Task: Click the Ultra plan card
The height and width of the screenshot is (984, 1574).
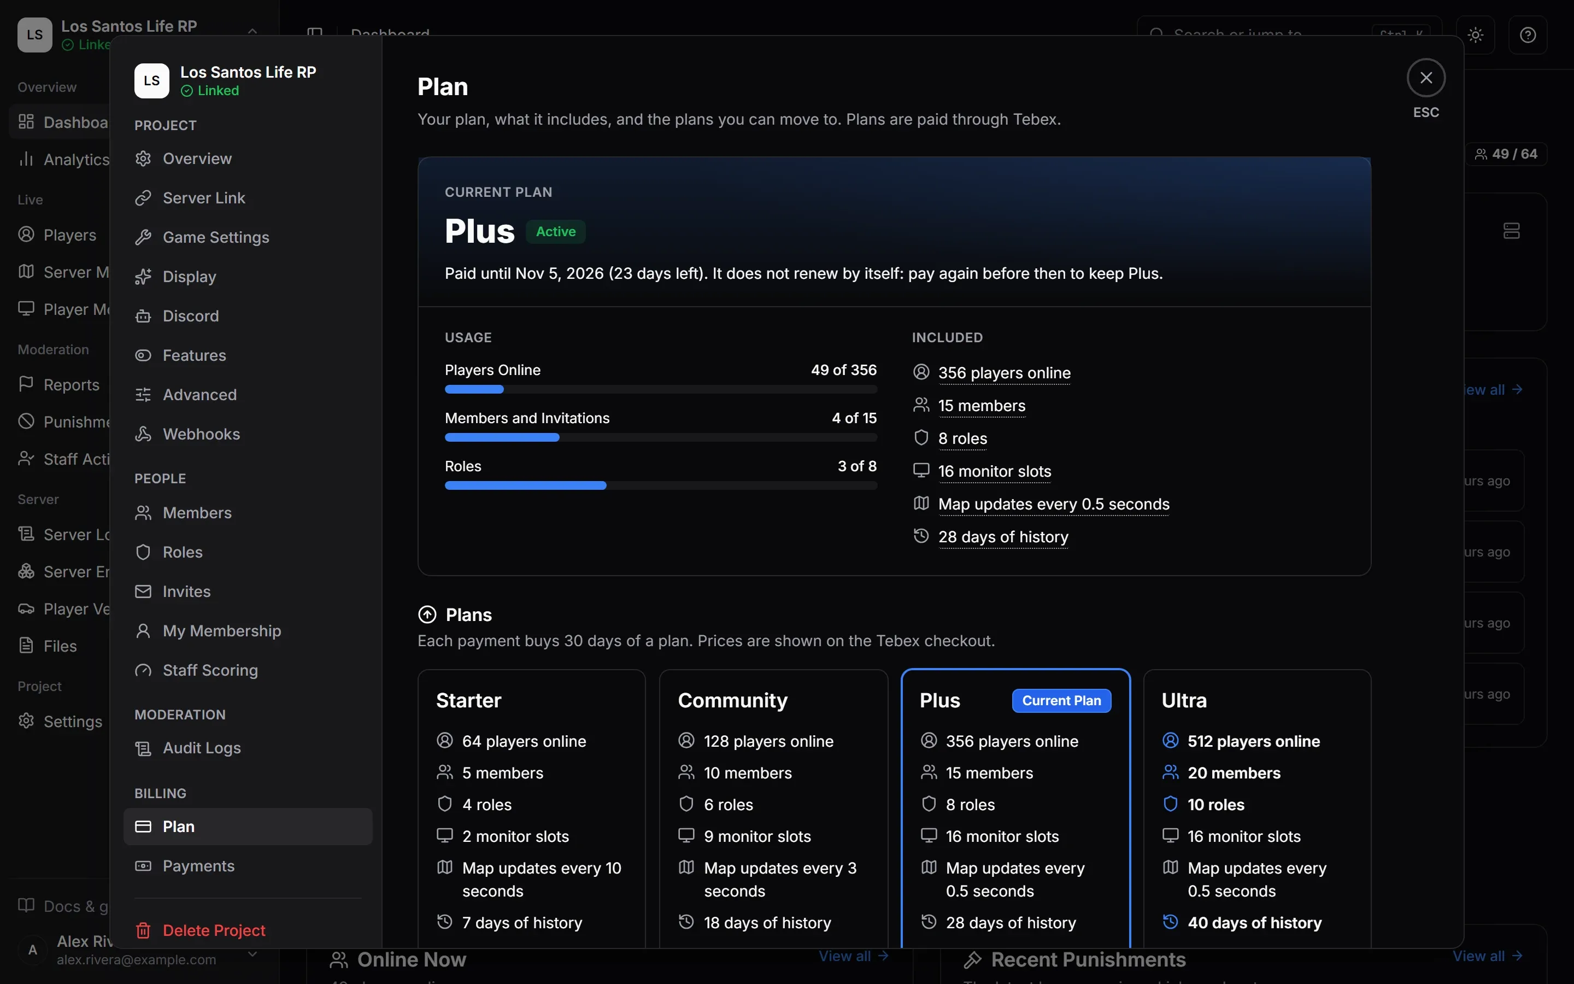Action: tap(1257, 809)
